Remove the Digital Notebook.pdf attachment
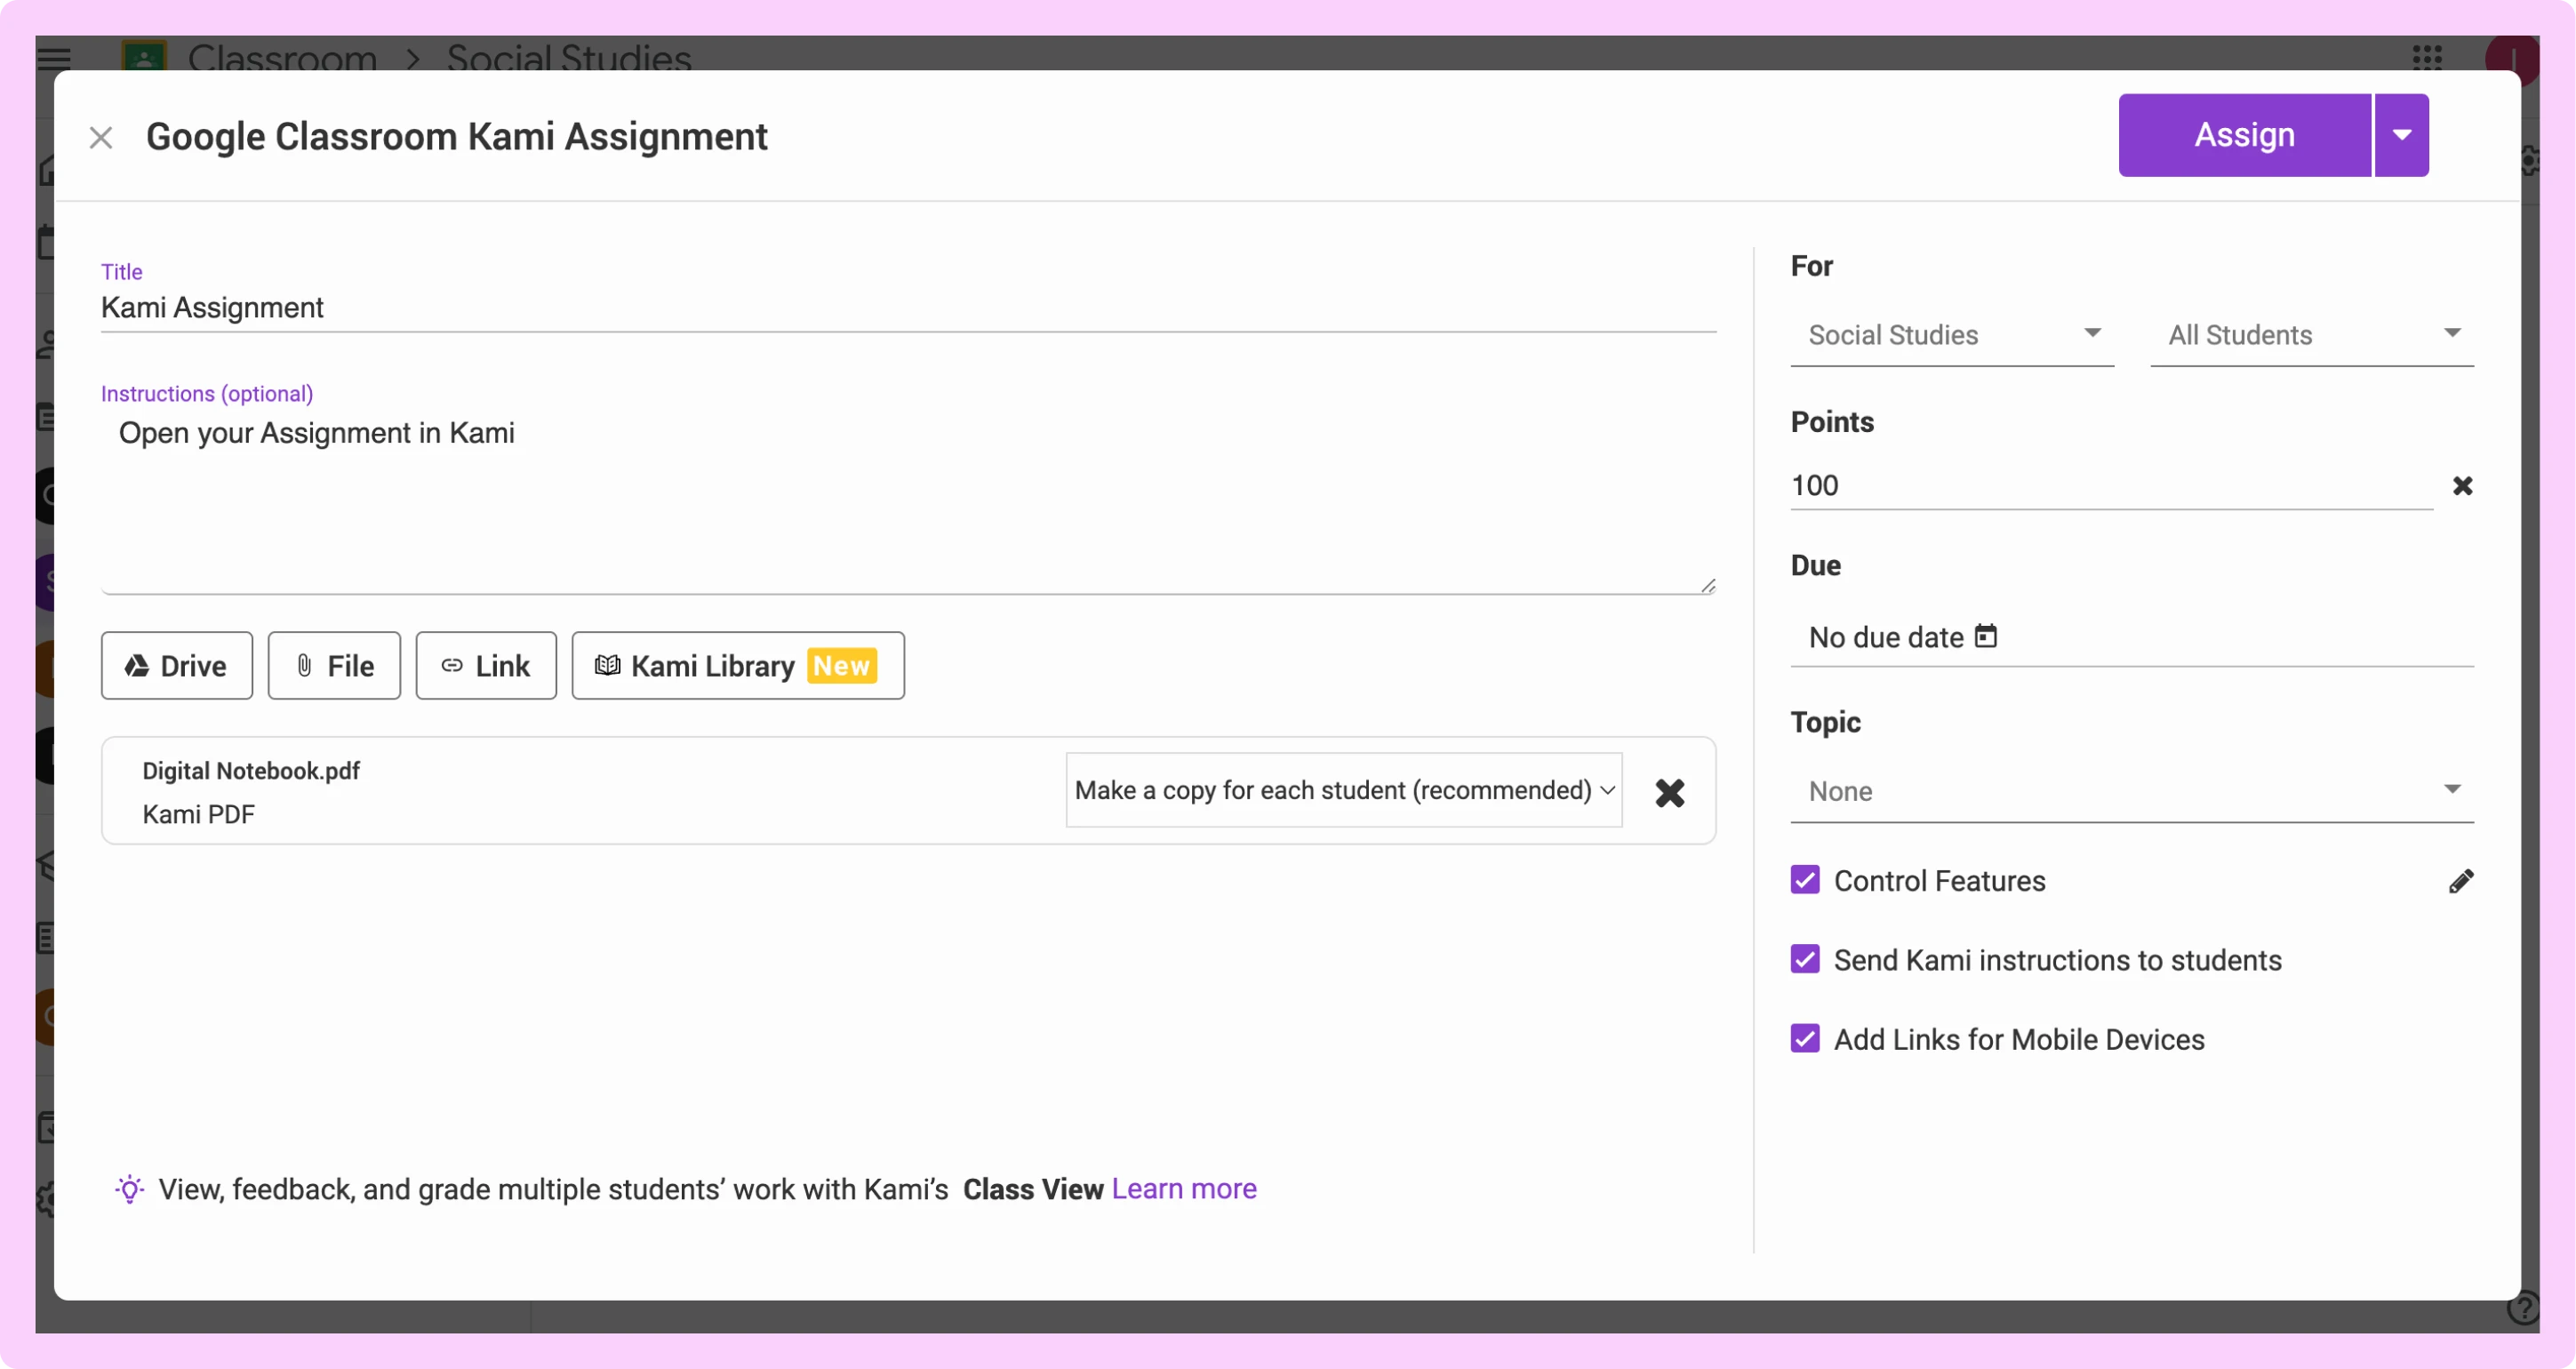 (1669, 793)
